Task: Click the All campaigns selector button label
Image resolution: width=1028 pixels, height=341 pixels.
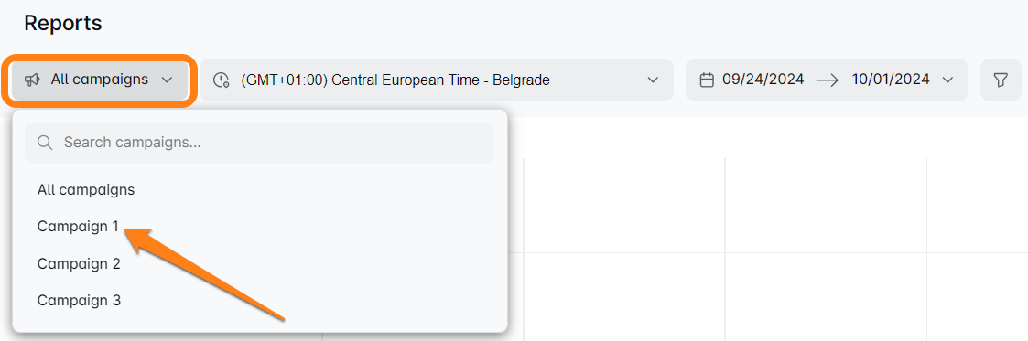Action: point(100,80)
